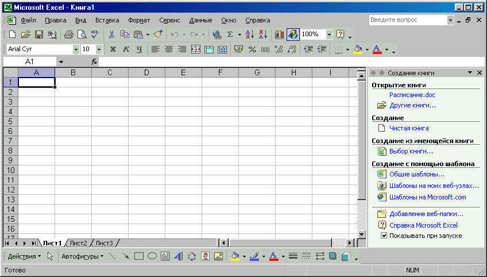Image resolution: width=487 pixels, height=277 pixels.
Task: Click the Другие книги... link
Action: 412,105
